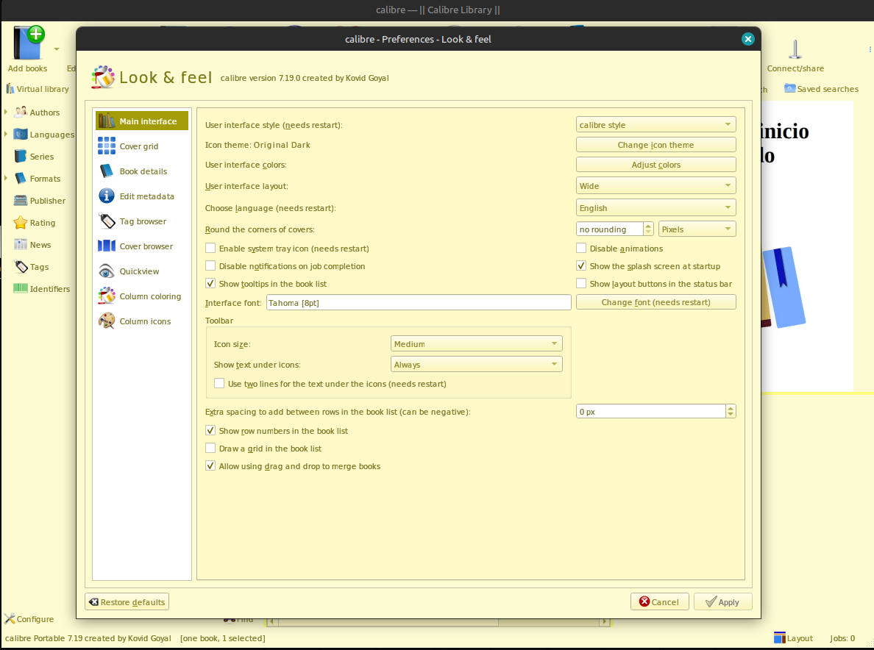
Task: Expand the Authors tree node arrow
Action: 6,112
